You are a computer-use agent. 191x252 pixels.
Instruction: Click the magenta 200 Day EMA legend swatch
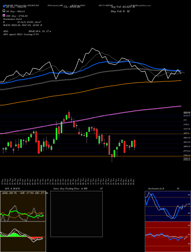coord(4,16)
